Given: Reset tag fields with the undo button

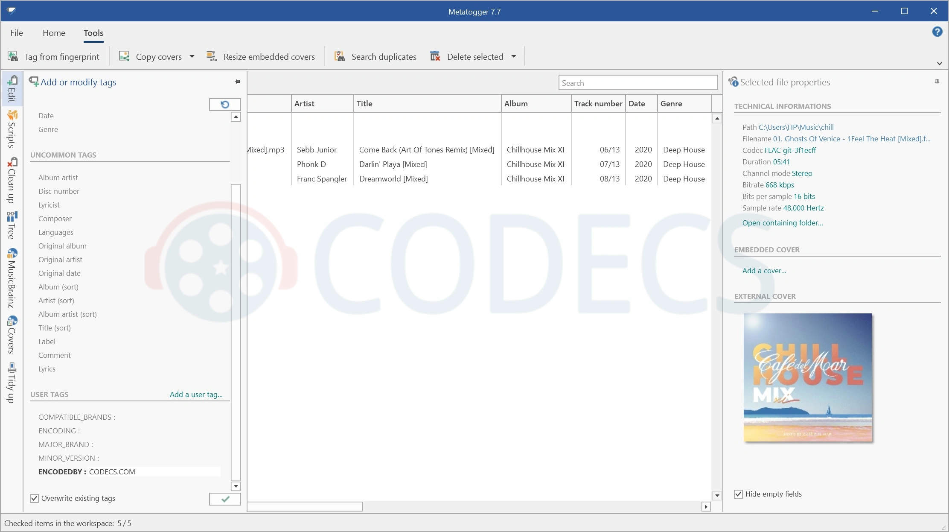Looking at the screenshot, I should point(225,104).
